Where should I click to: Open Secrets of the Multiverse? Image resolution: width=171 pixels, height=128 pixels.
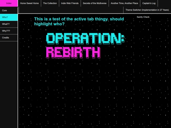95,3
